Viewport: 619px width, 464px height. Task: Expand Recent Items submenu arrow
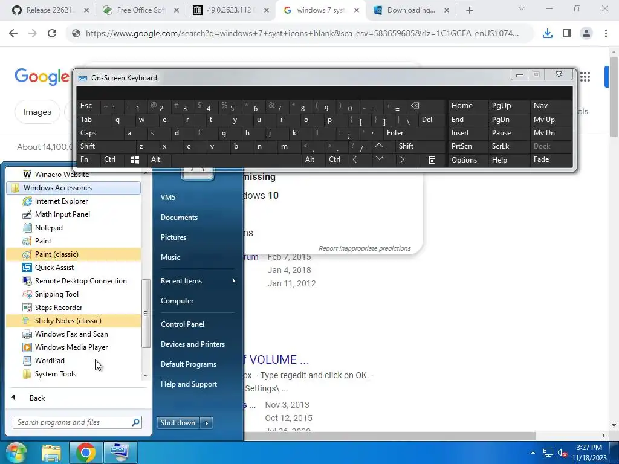click(x=234, y=281)
